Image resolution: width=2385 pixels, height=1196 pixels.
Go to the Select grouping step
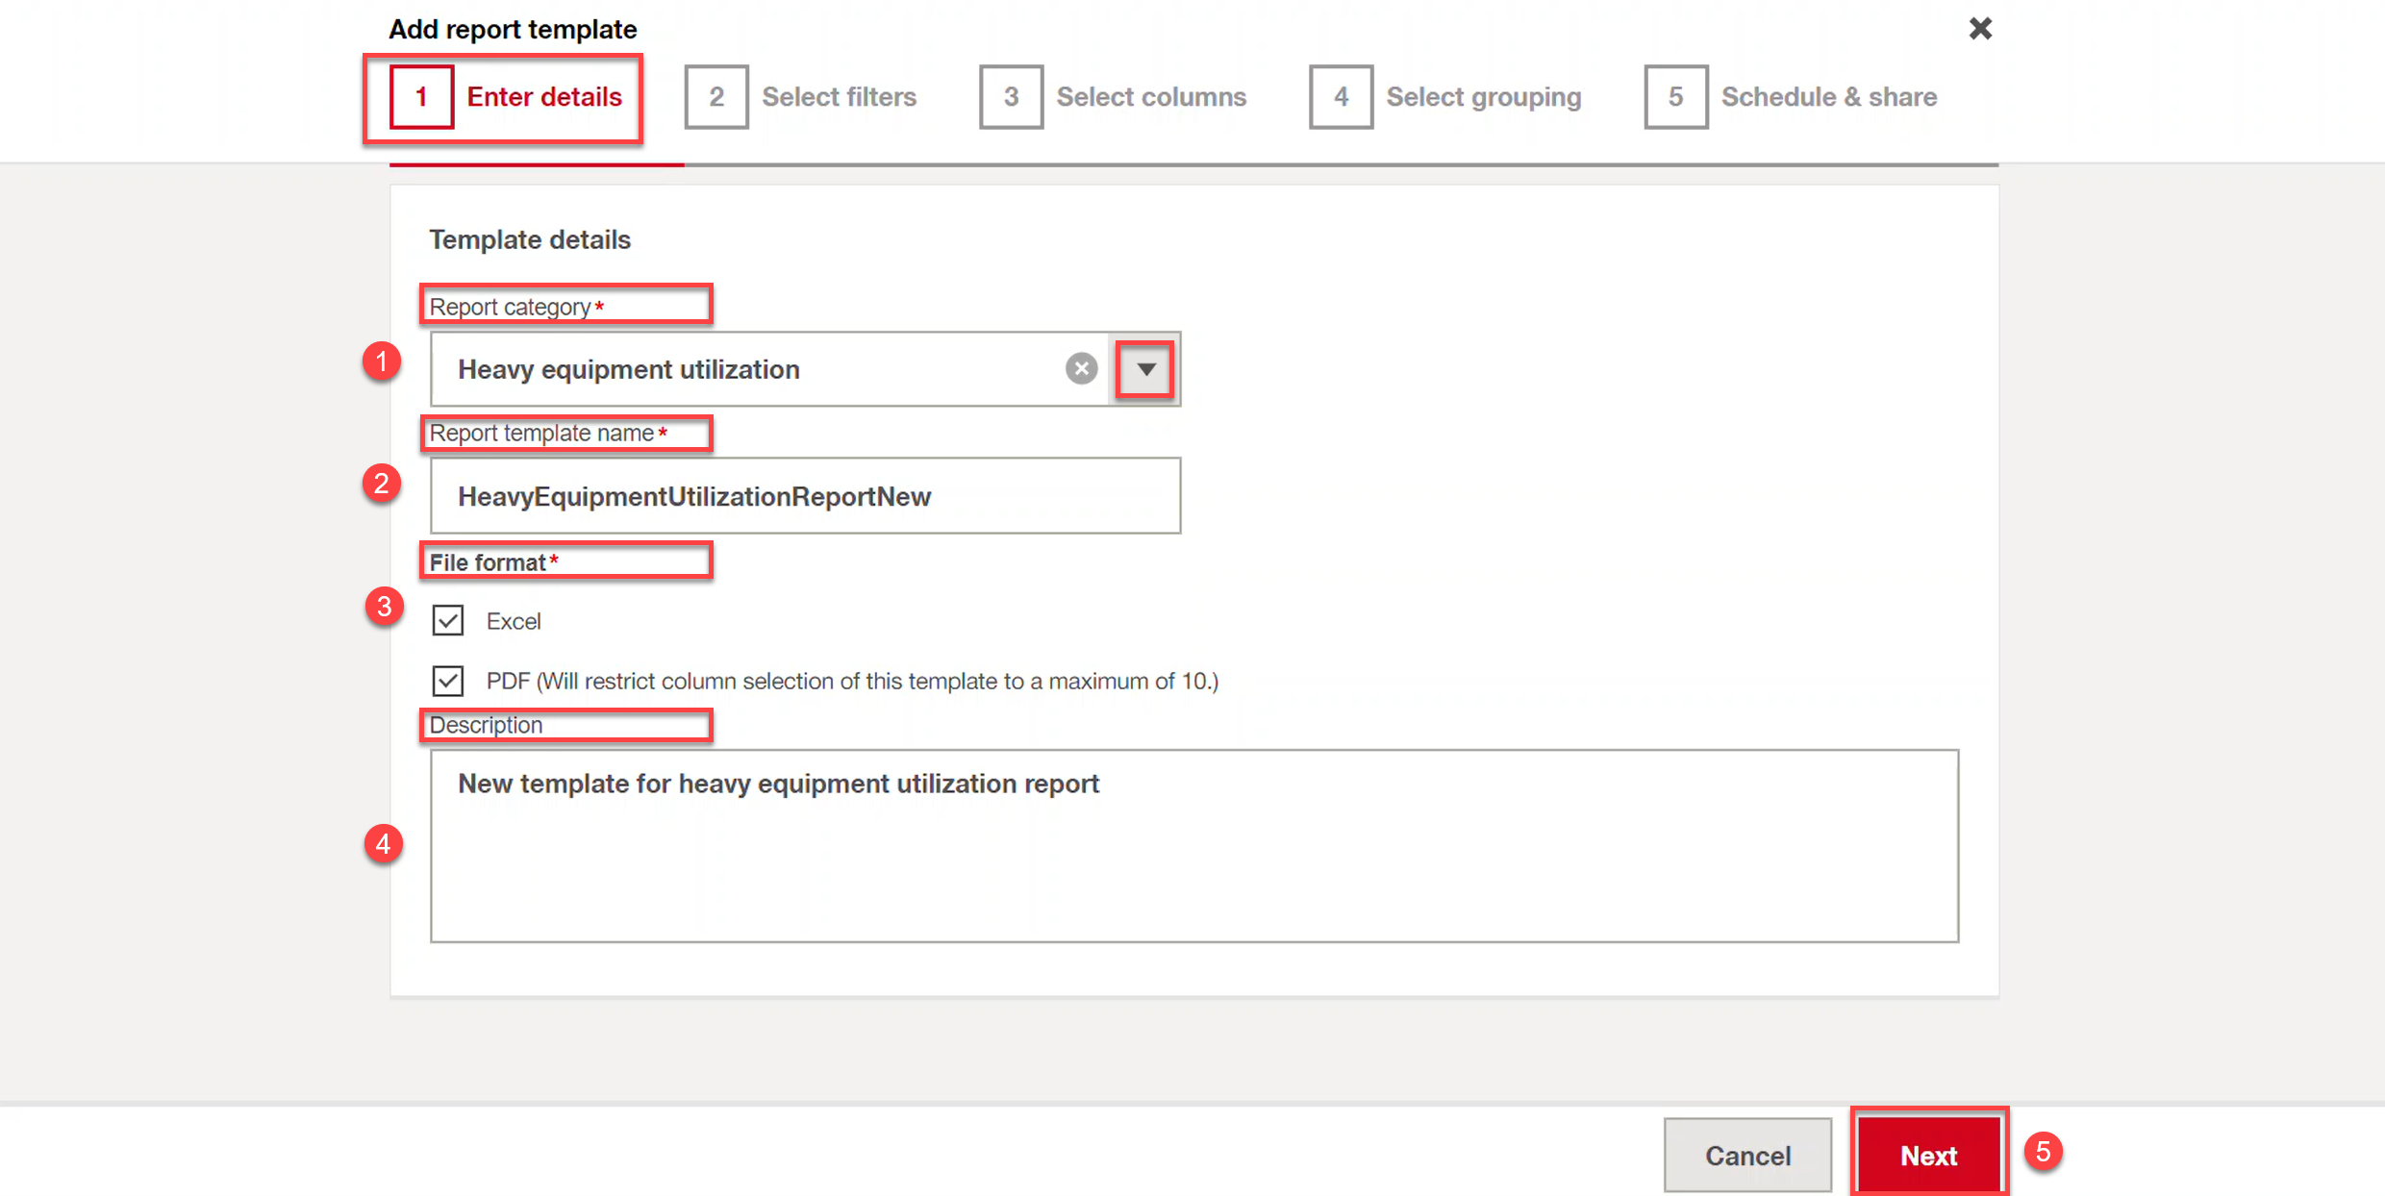1444,97
